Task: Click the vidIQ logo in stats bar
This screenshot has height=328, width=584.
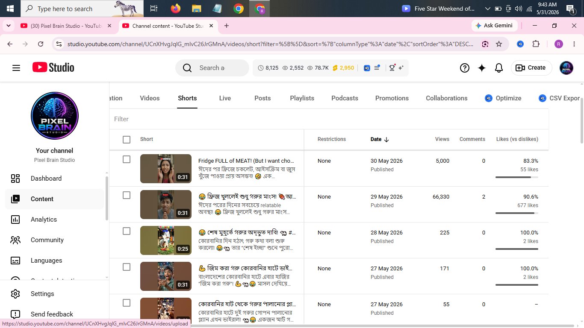Action: point(367,68)
